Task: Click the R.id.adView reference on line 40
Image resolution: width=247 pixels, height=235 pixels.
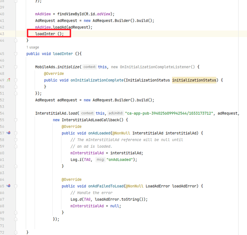Action: pyautogui.click(x=98, y=14)
